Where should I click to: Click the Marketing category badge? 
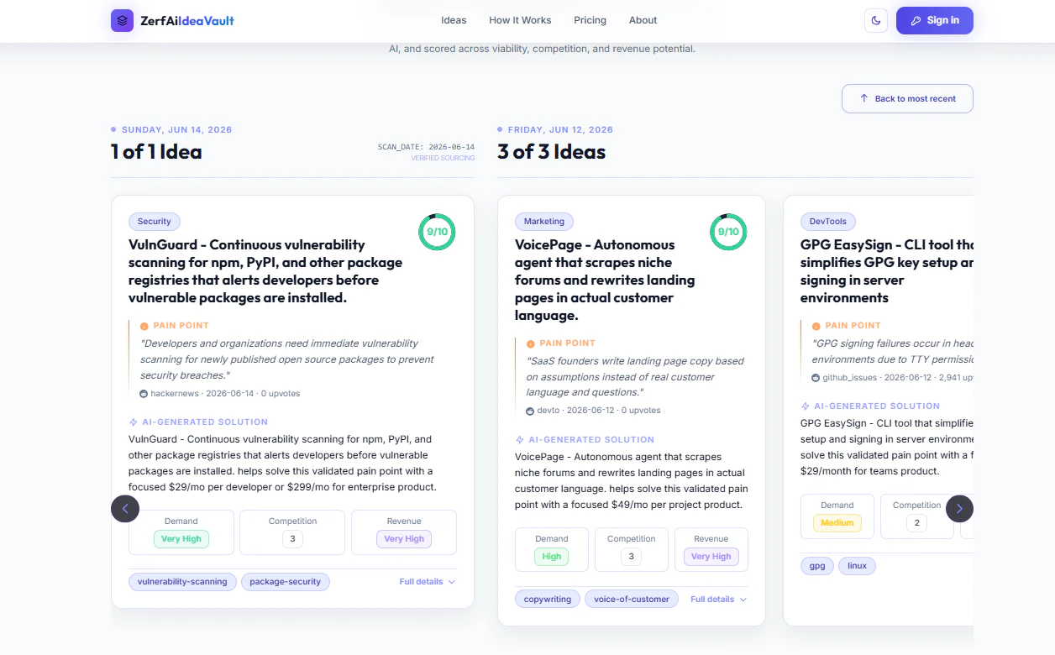tap(544, 222)
